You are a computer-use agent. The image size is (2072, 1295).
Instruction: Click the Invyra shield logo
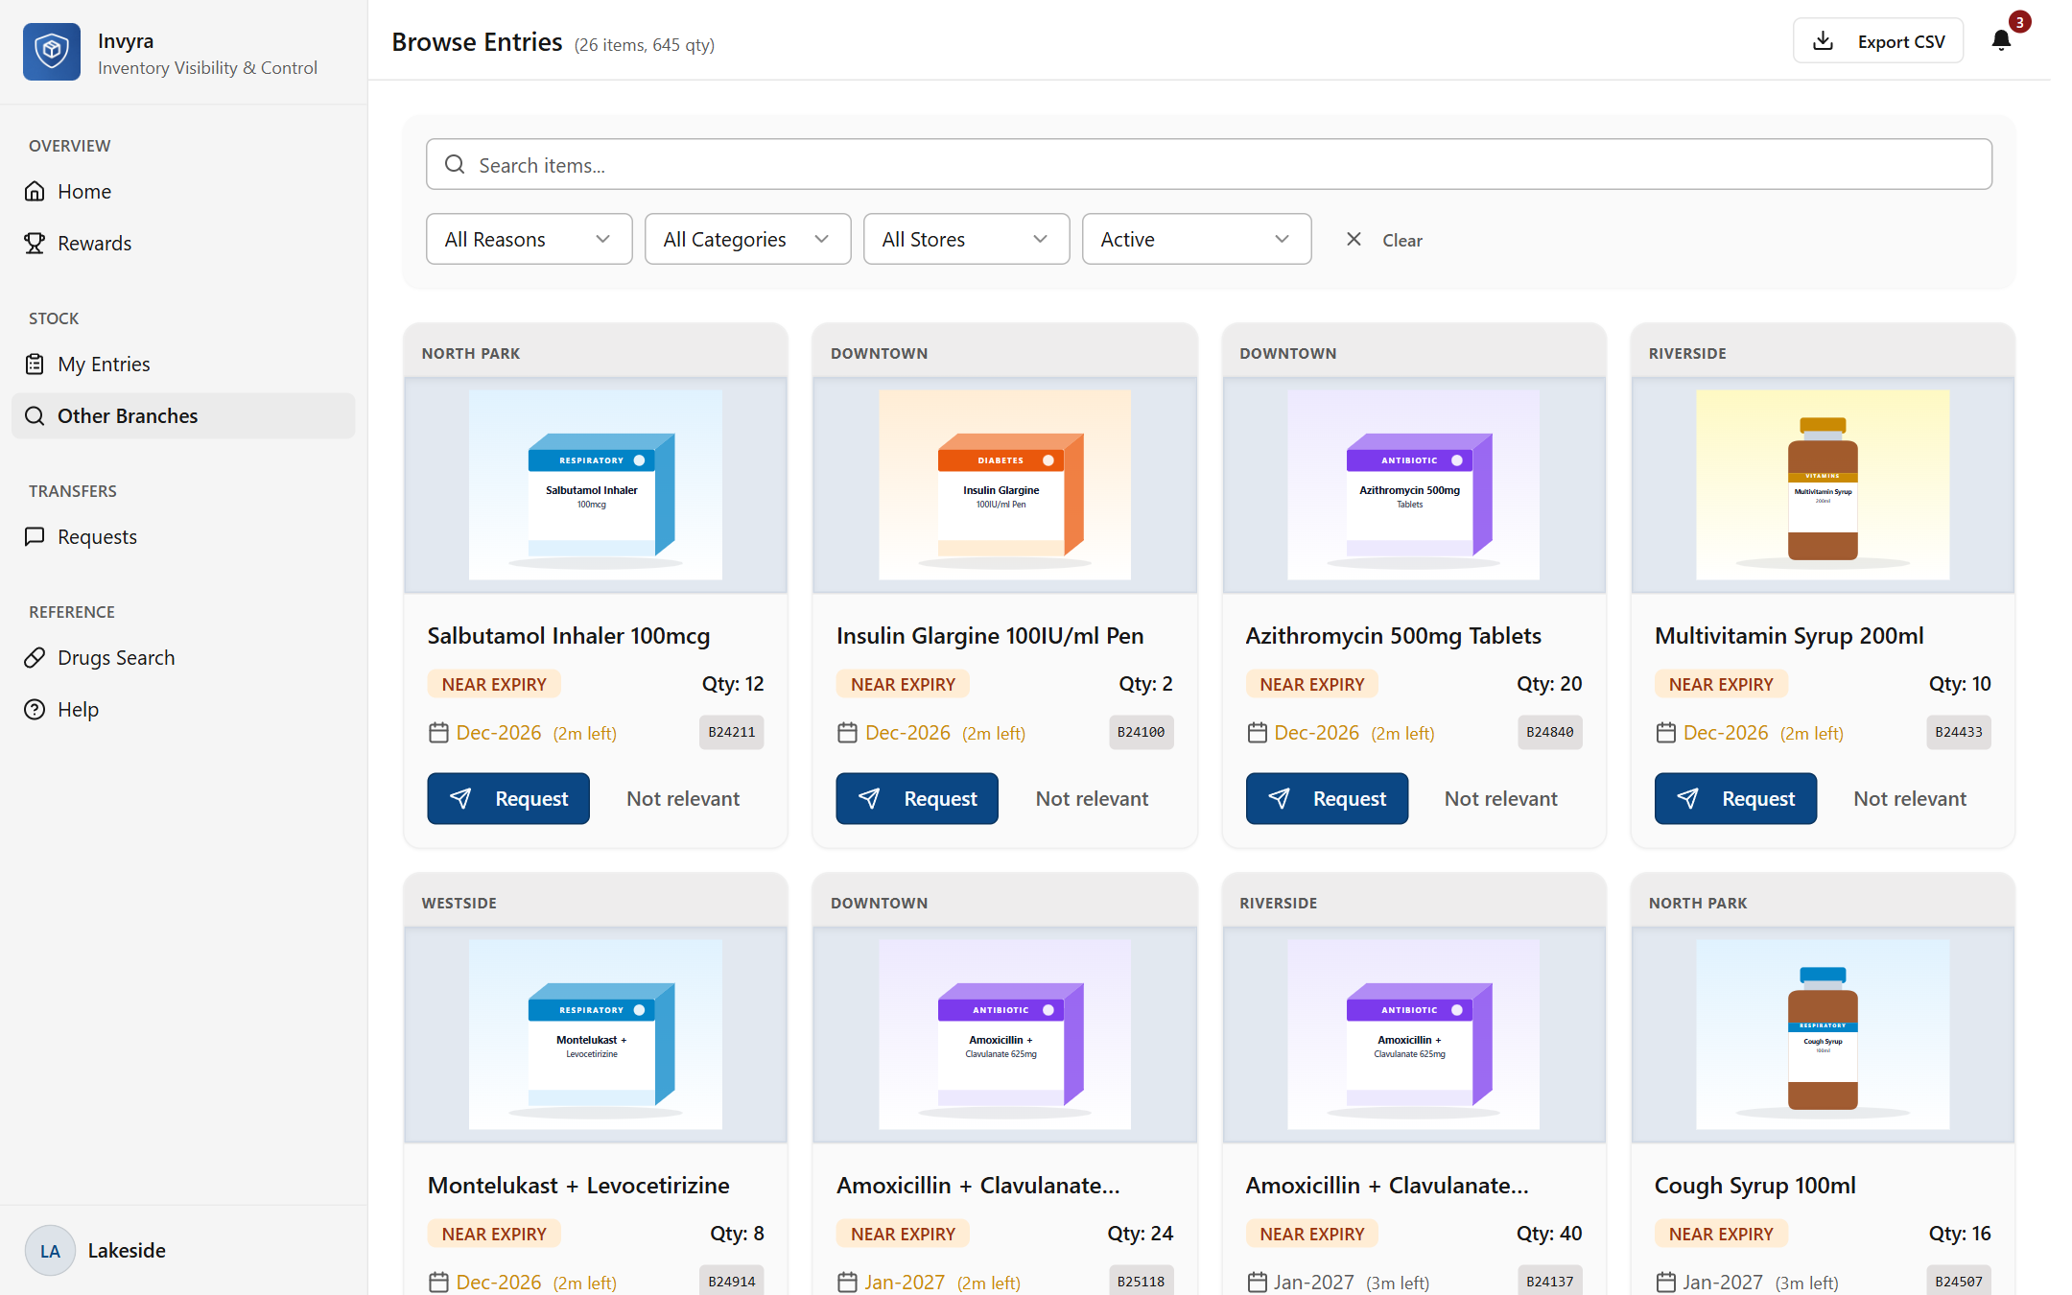(x=52, y=52)
